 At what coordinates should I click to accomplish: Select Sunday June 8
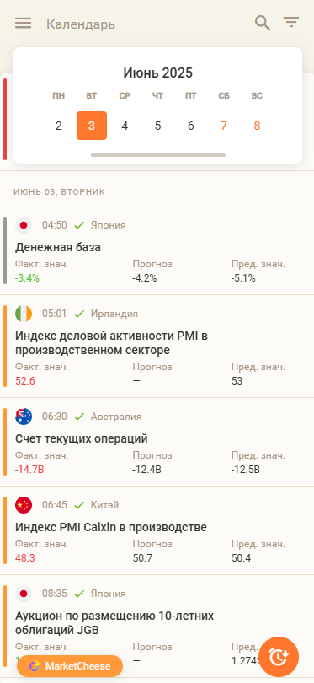[x=257, y=126]
